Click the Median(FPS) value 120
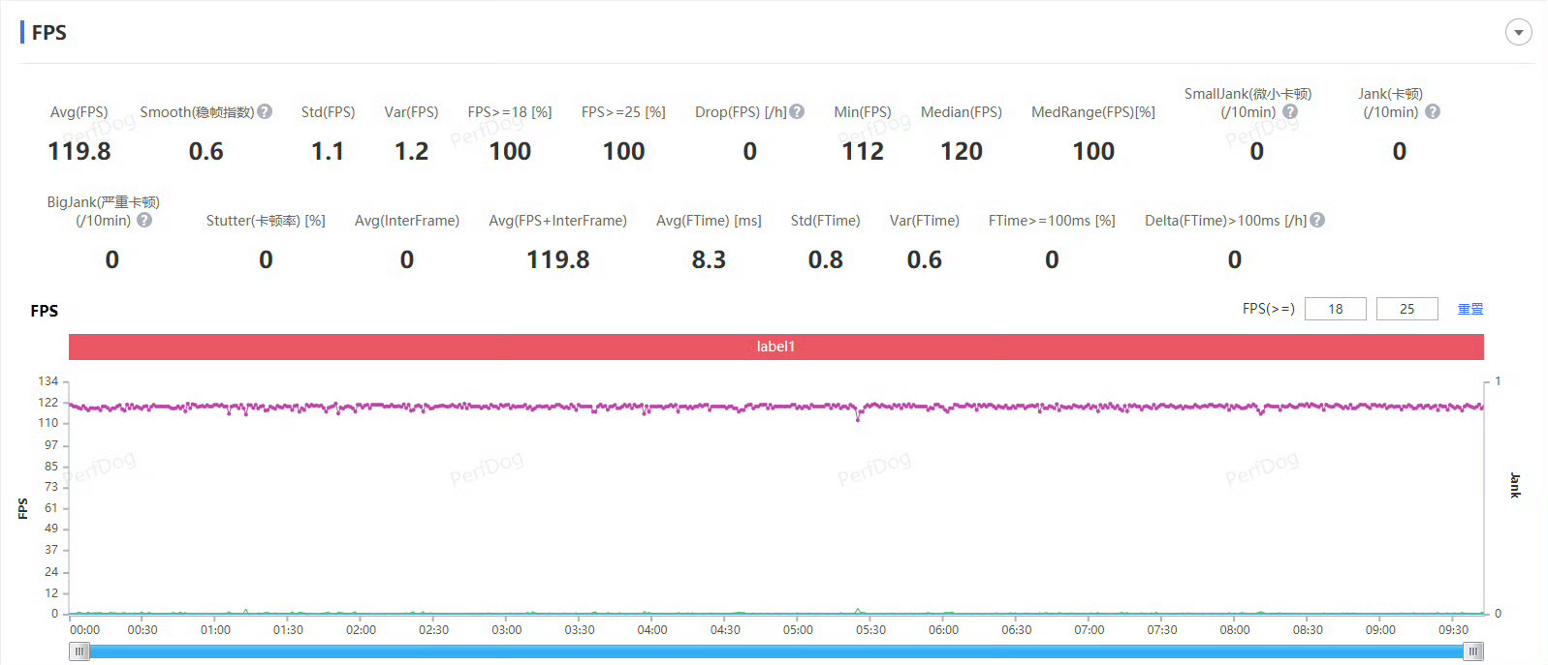 [962, 152]
